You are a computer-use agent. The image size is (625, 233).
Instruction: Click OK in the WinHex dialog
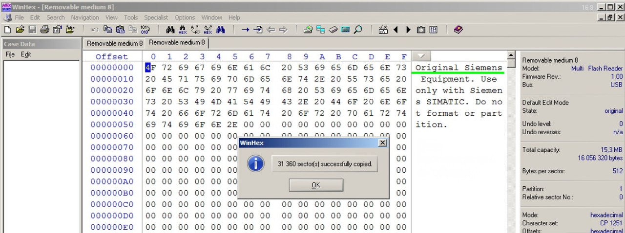coord(316,185)
